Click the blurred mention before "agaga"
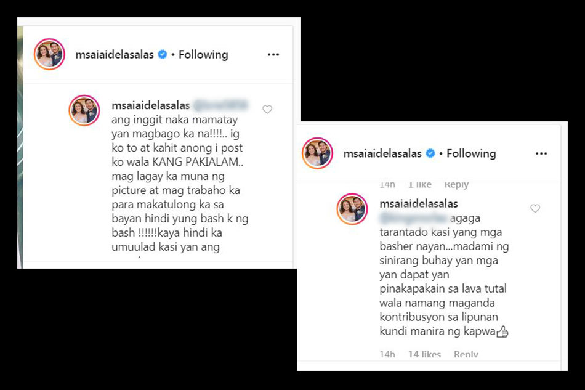Viewport: 585px width, 390px height. tap(414, 218)
